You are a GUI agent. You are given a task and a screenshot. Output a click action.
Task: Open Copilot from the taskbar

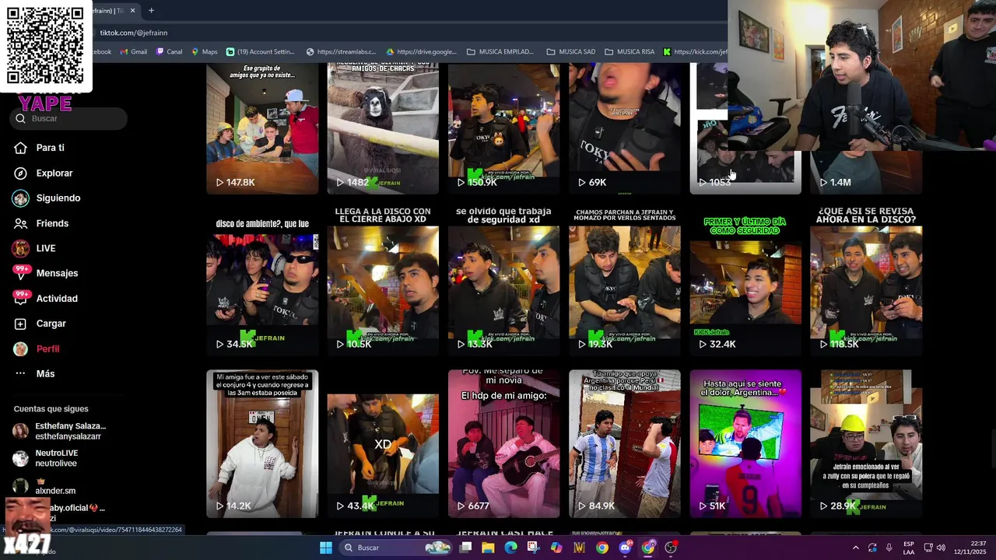(x=556, y=548)
